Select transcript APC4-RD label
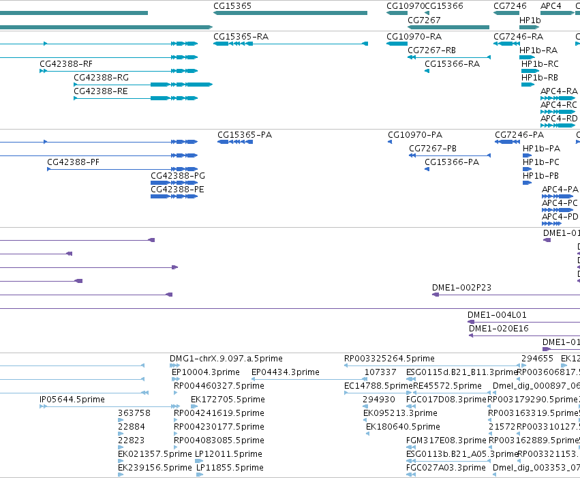Image resolution: width=580 pixels, height=478 pixels. point(559,119)
